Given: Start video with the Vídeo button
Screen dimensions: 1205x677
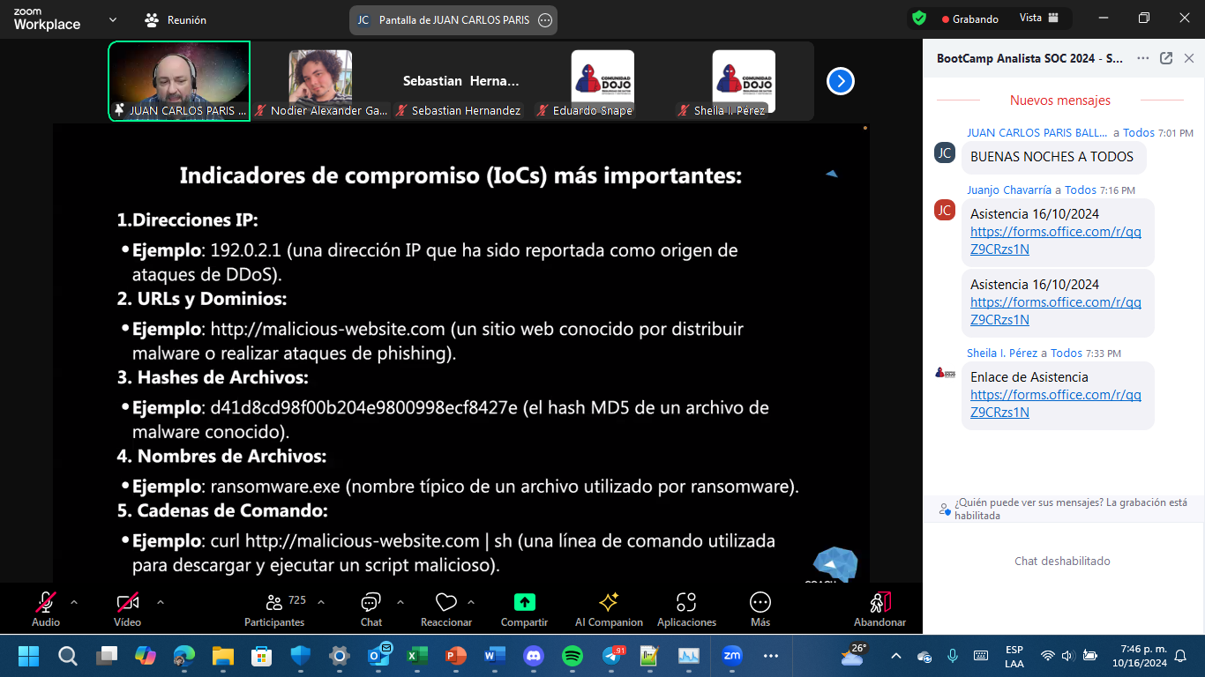Looking at the screenshot, I should point(128,608).
